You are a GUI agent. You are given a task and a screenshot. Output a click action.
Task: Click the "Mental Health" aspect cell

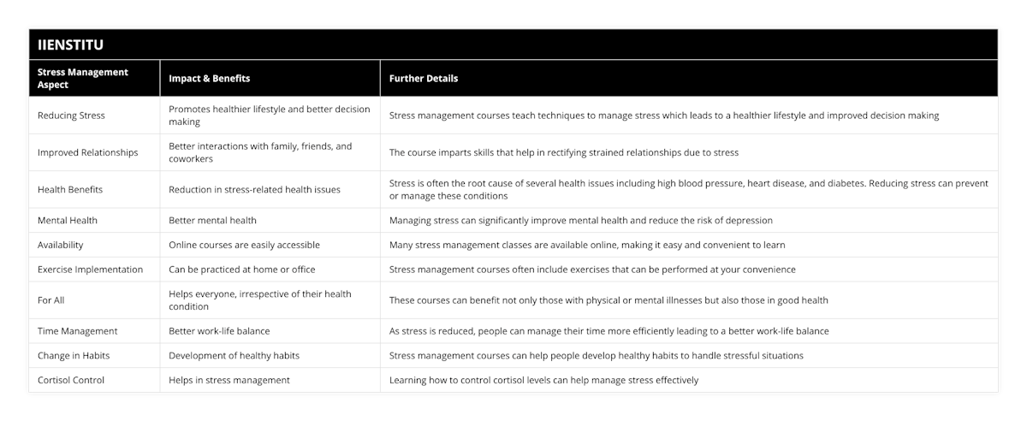(x=68, y=220)
